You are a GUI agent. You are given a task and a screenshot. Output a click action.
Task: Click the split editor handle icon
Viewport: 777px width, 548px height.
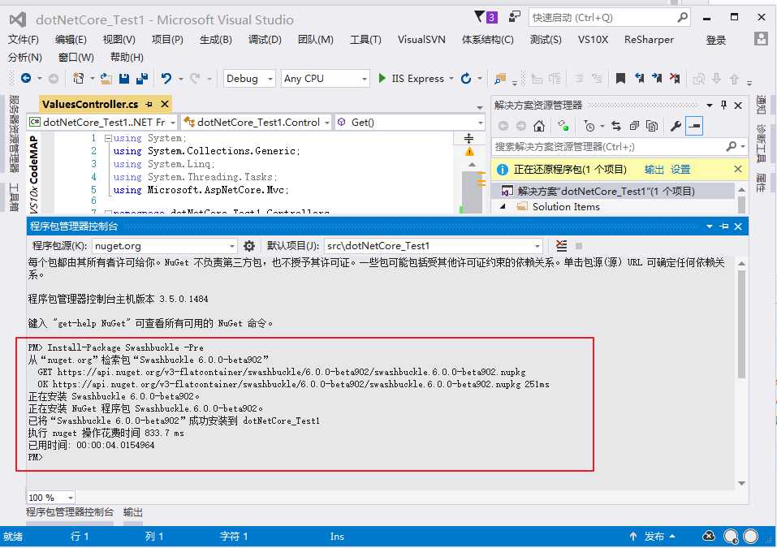pyautogui.click(x=468, y=138)
